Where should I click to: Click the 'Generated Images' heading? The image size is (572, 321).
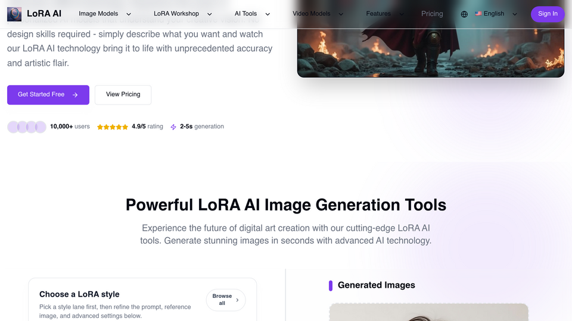(377, 285)
